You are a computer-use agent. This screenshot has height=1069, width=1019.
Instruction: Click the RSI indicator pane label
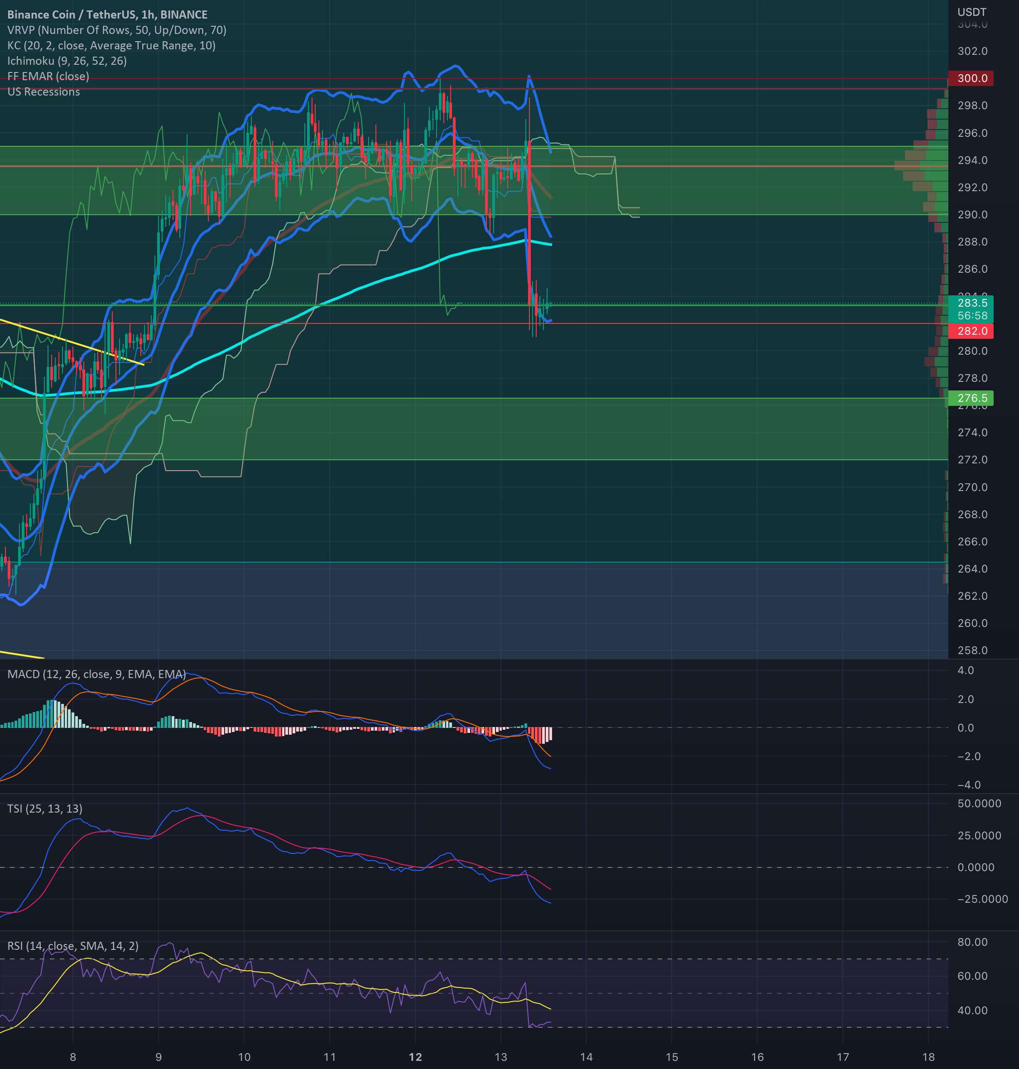(73, 946)
